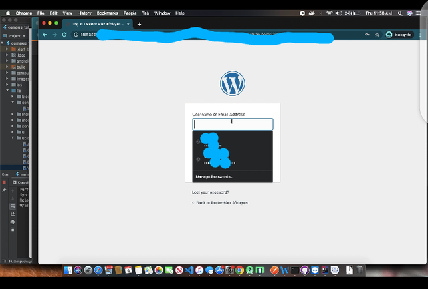
Task: Open a new Chrome tab
Action: (x=140, y=24)
